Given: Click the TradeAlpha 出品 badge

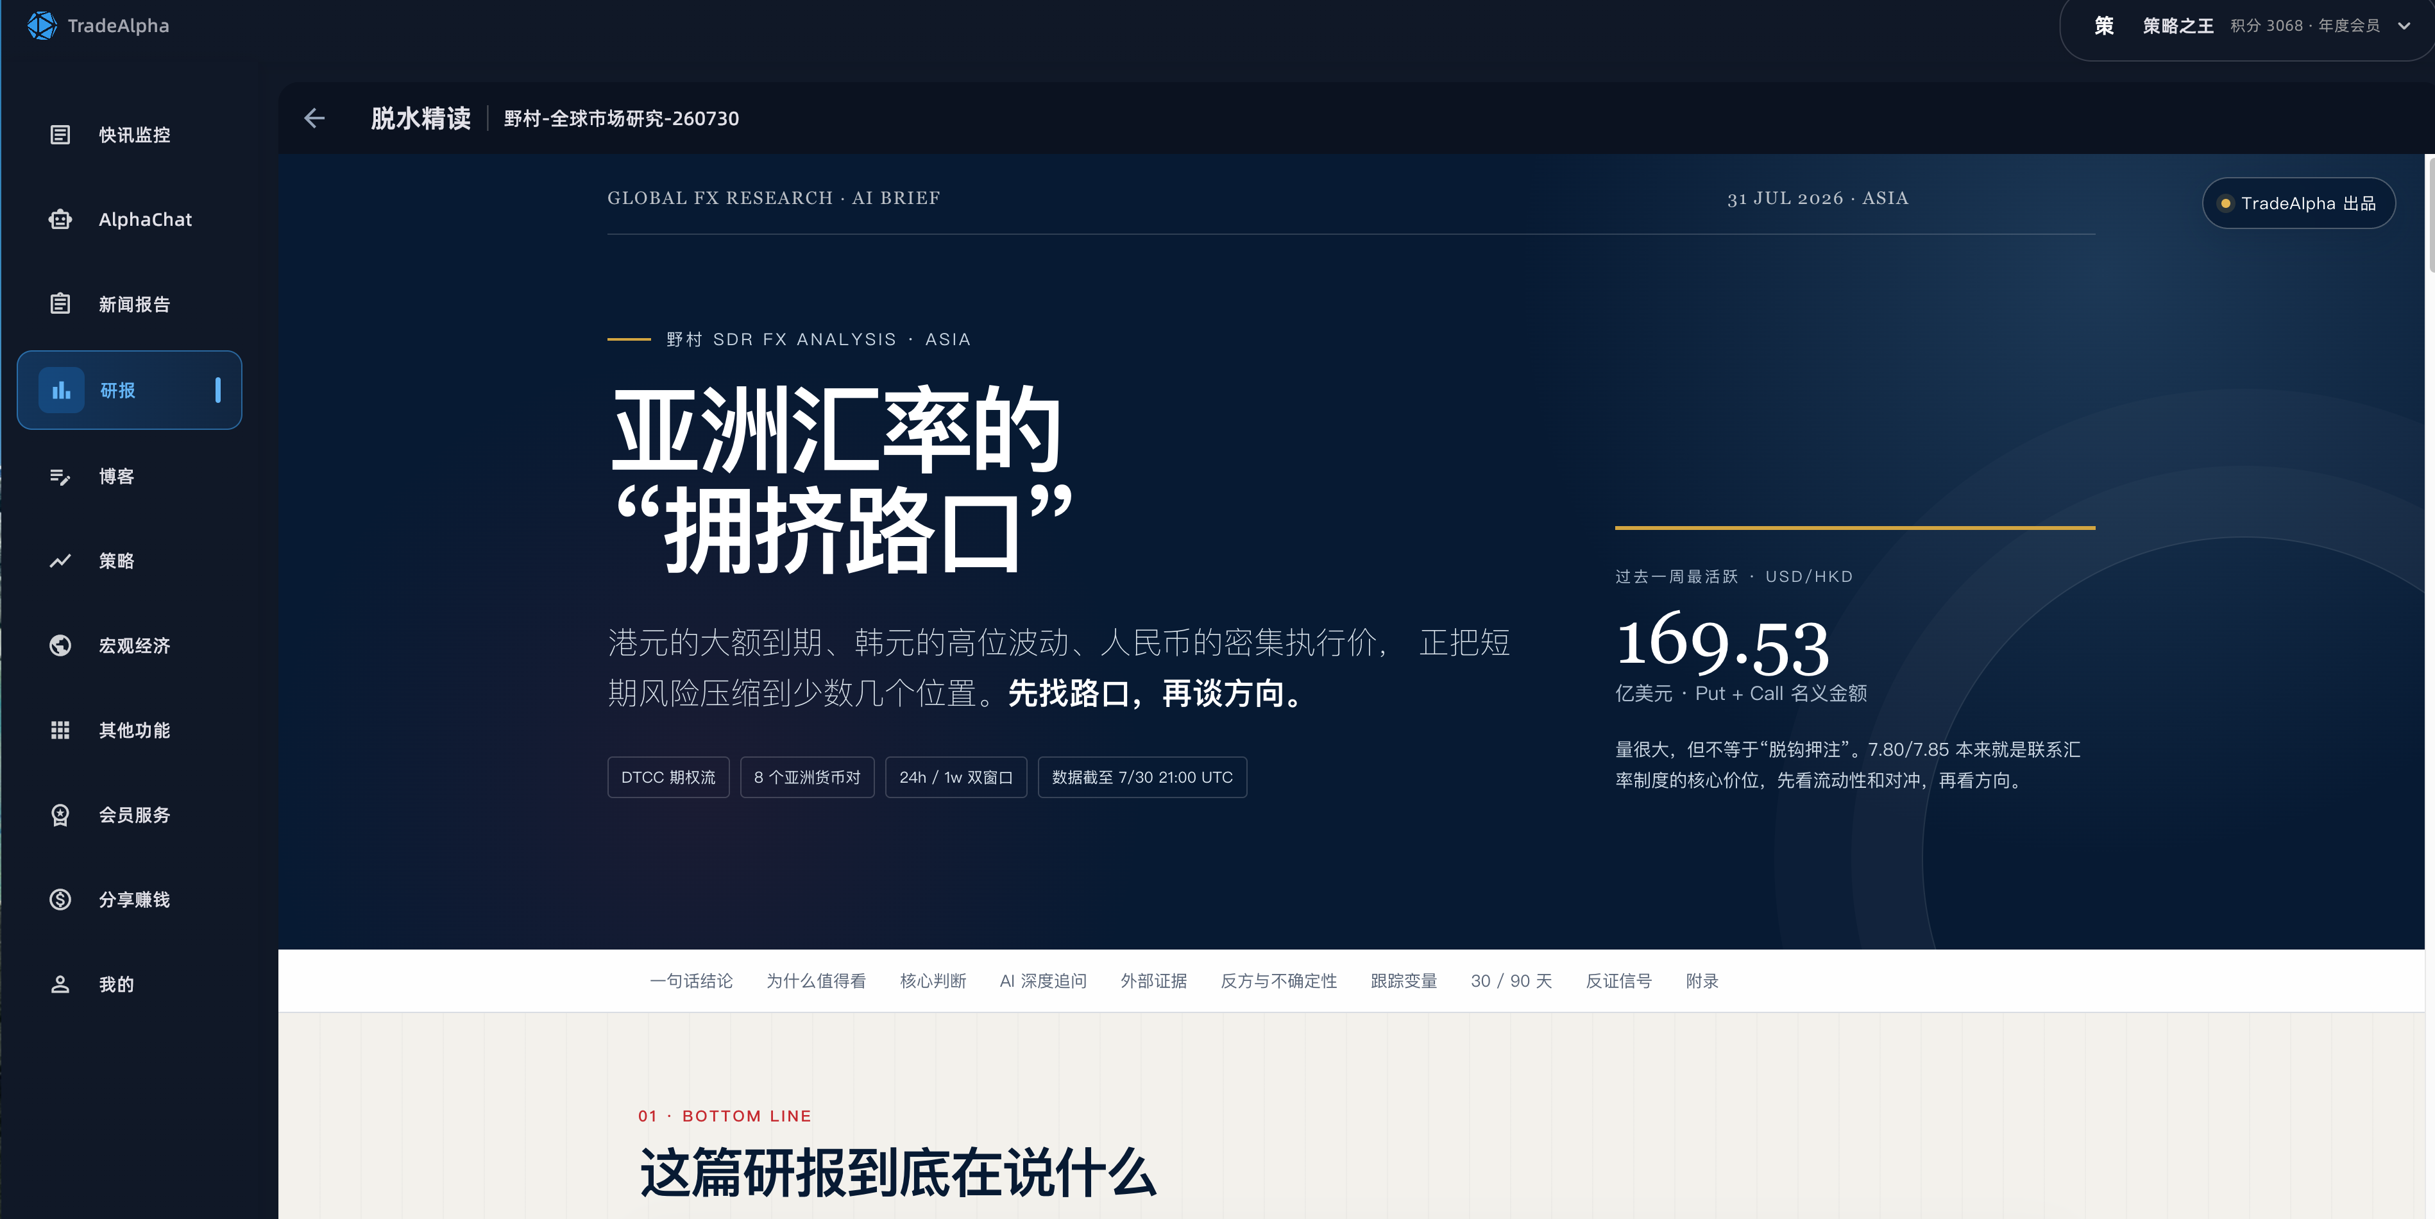Looking at the screenshot, I should coord(2298,203).
